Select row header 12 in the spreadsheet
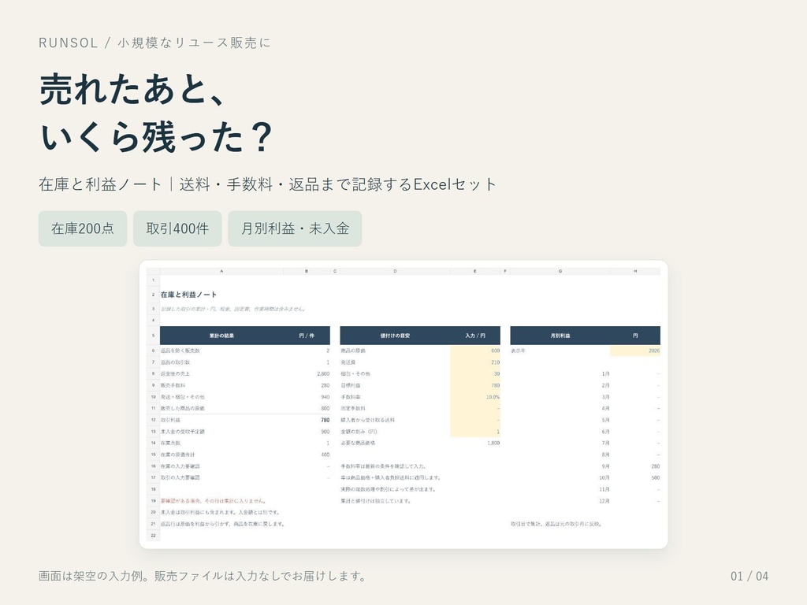807x605 pixels. pos(154,421)
